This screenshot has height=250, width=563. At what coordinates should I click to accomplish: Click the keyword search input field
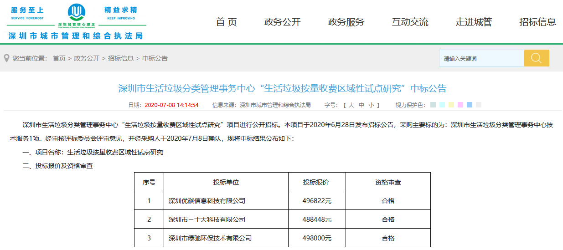(481, 58)
